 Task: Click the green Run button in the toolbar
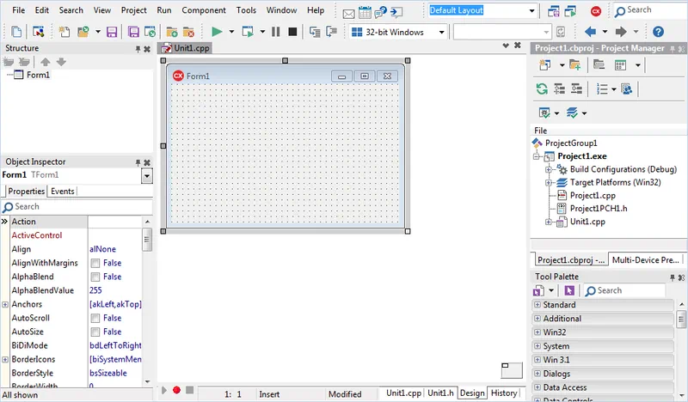click(217, 32)
